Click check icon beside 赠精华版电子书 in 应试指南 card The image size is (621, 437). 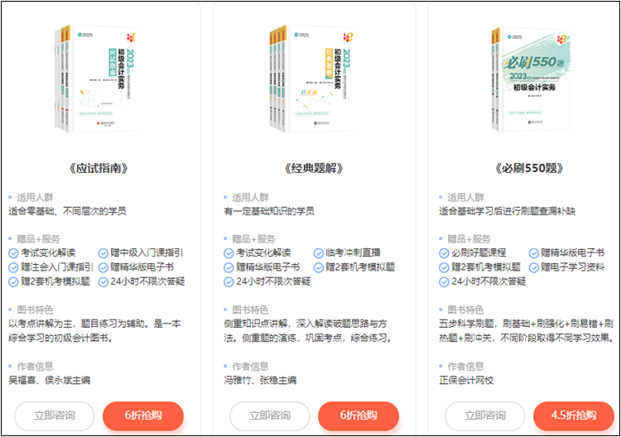(103, 267)
